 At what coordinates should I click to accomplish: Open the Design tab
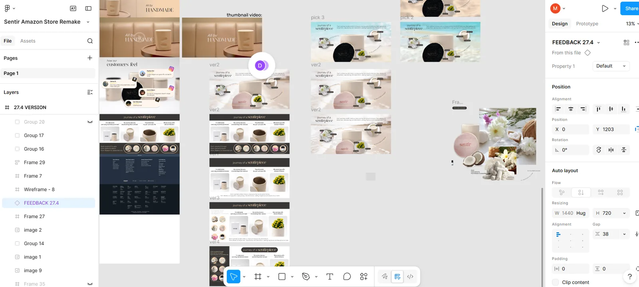[x=560, y=24]
